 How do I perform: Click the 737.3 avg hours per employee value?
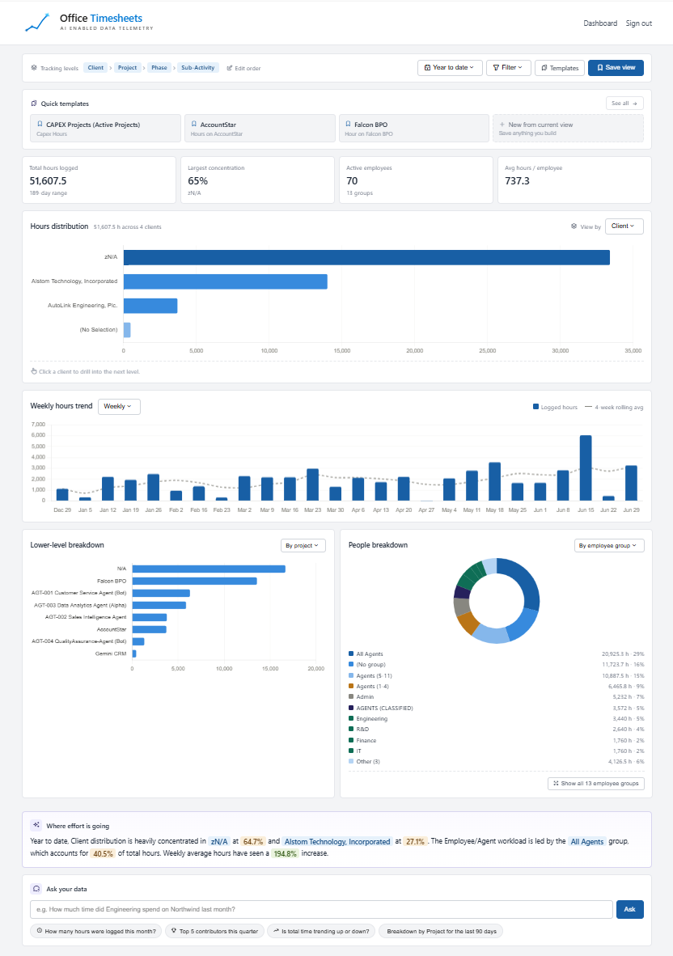point(517,181)
